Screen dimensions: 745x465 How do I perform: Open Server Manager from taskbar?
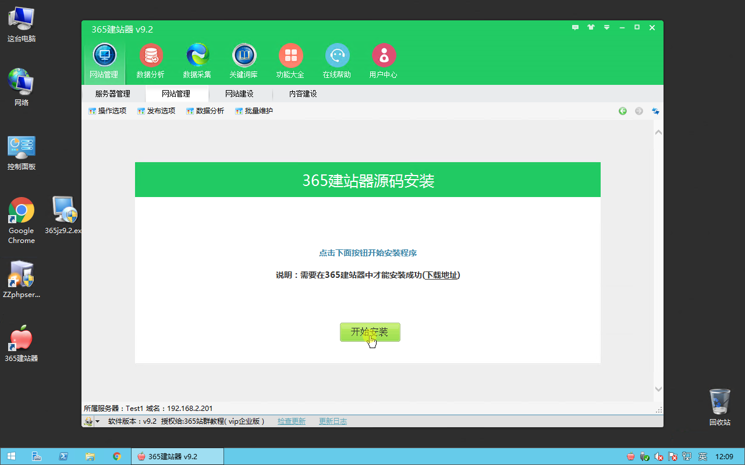(36, 456)
